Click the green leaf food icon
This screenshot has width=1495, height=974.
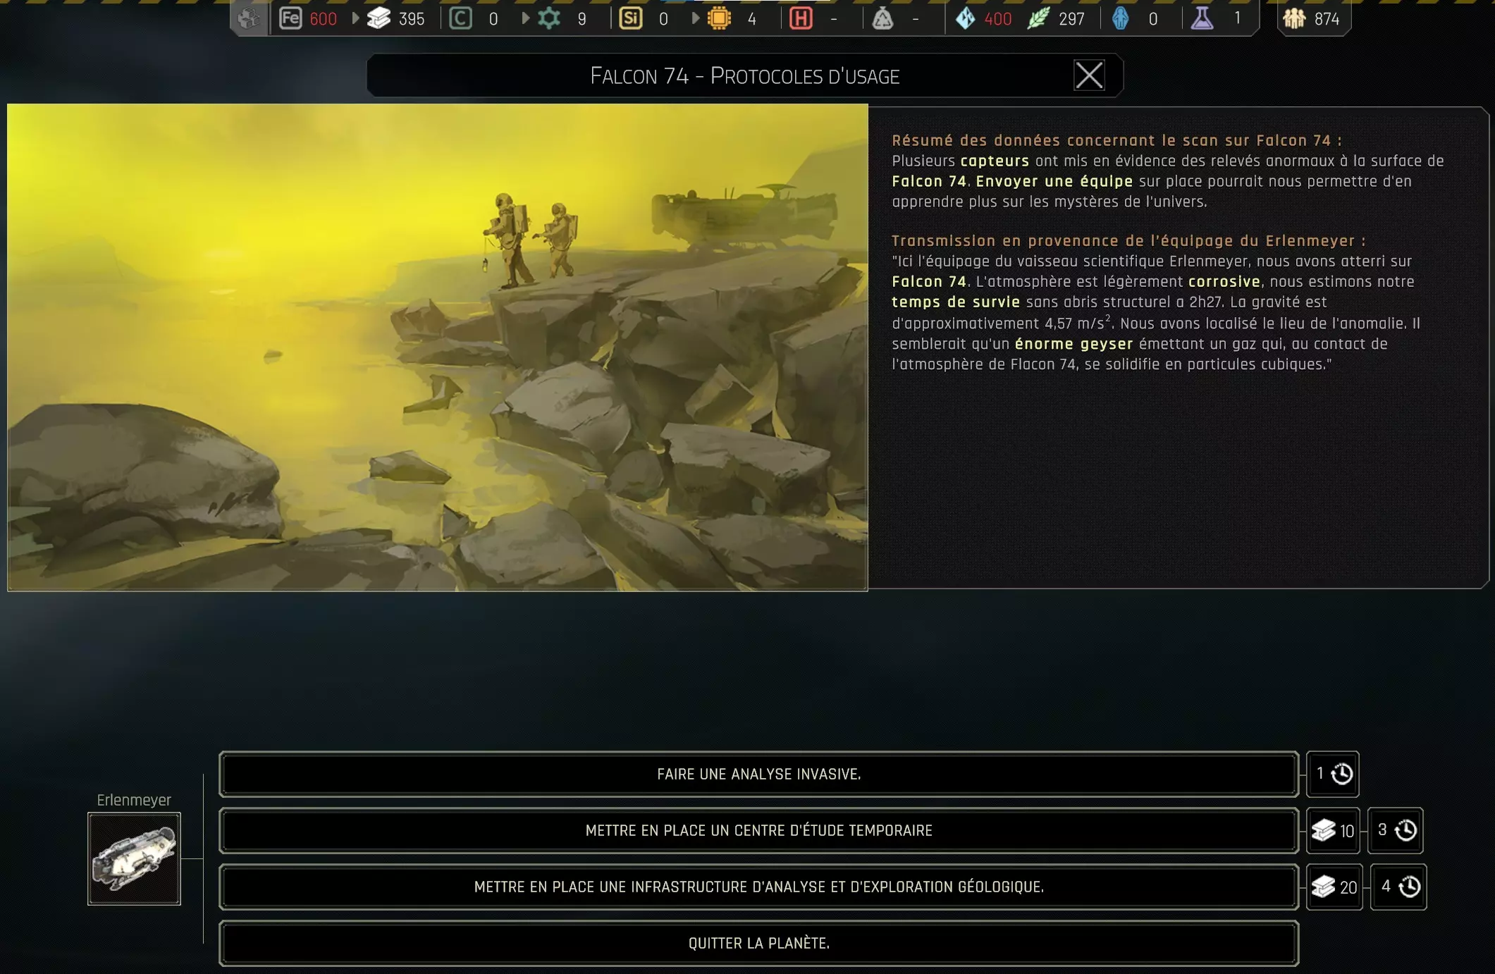(1038, 18)
